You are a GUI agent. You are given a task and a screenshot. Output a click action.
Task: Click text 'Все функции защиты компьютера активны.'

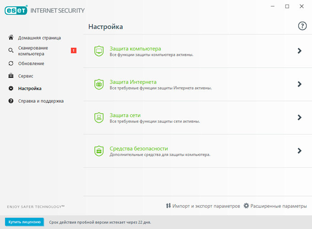click(151, 55)
